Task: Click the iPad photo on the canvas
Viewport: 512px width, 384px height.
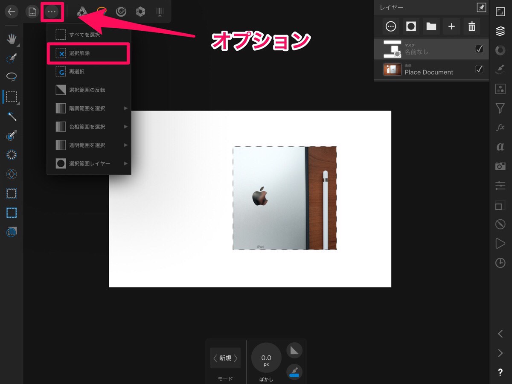Action: tap(285, 198)
